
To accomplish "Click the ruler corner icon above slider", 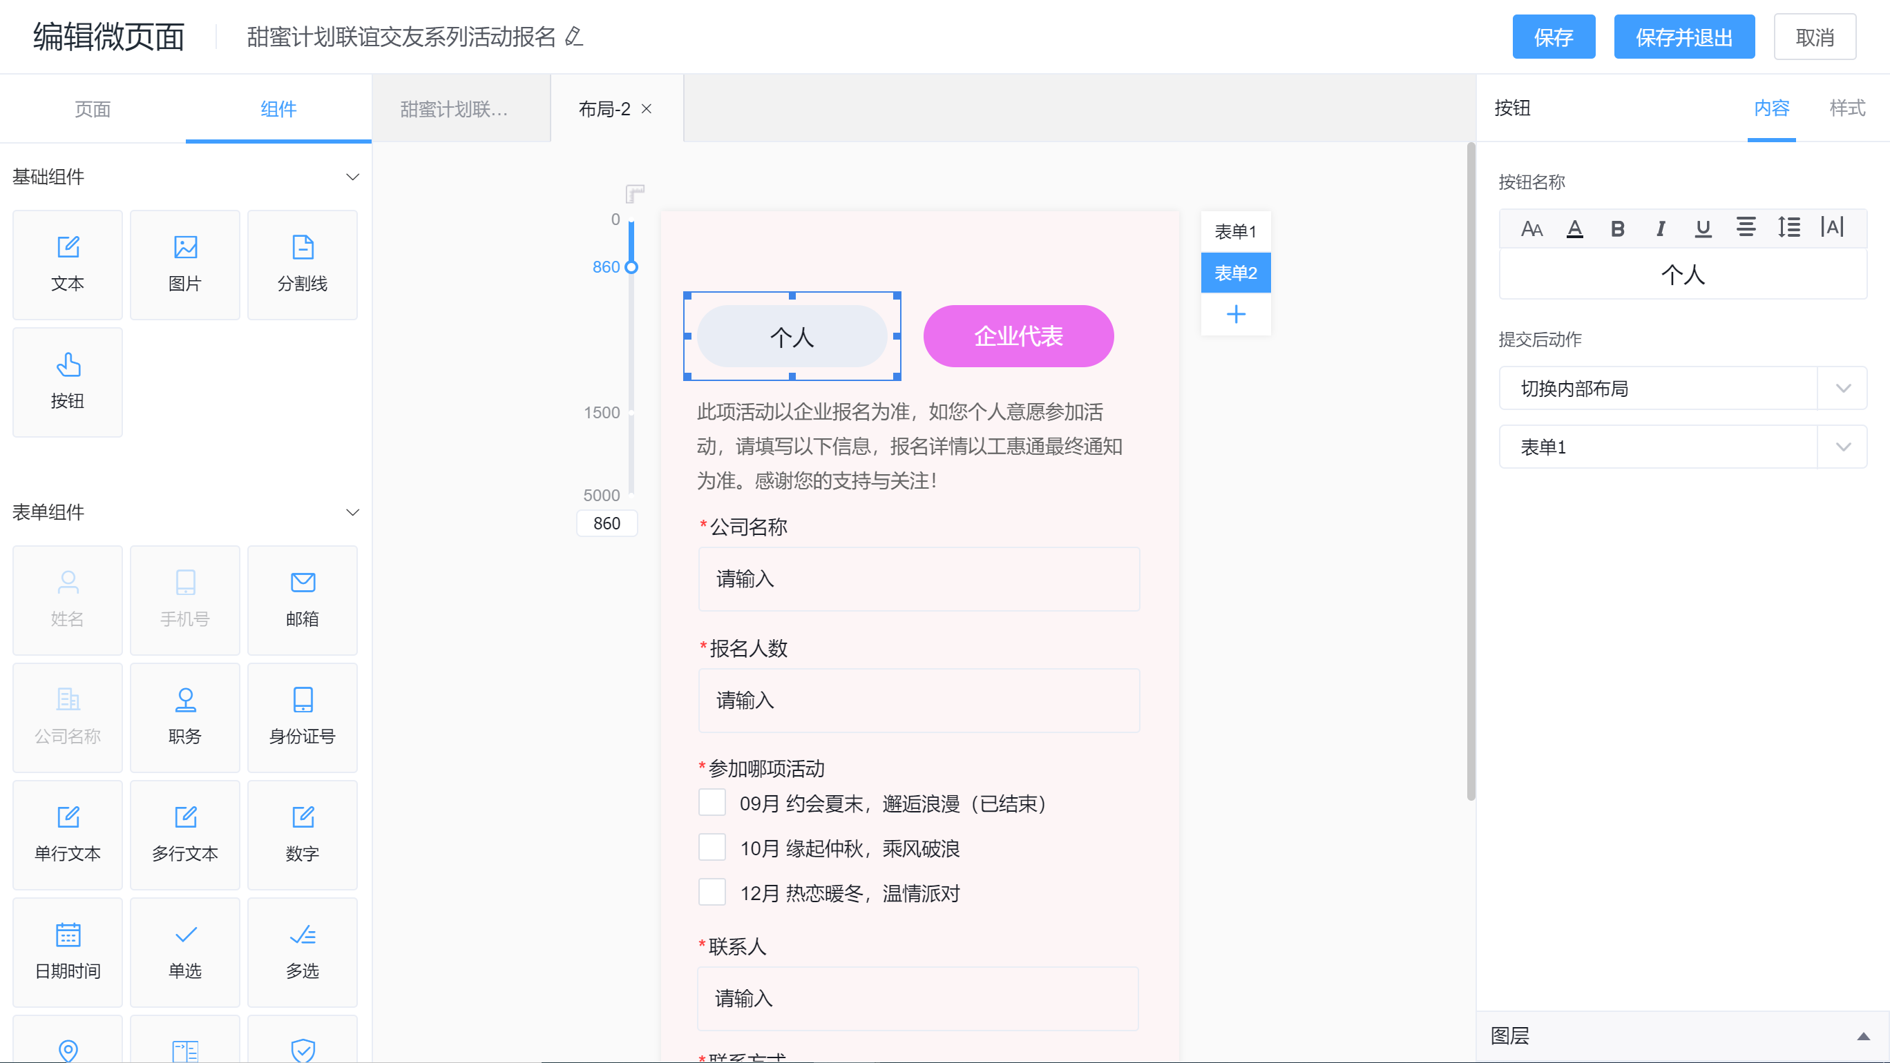I will [635, 193].
